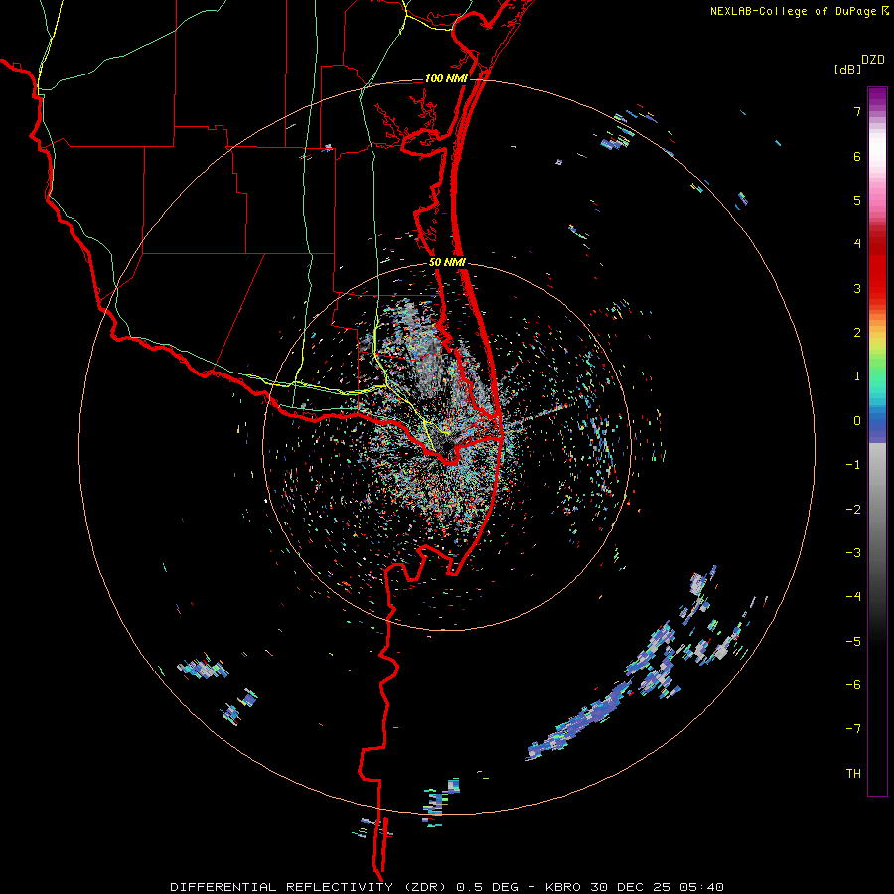Click the 6 value on color scale
The image size is (894, 894).
pyautogui.click(x=857, y=156)
